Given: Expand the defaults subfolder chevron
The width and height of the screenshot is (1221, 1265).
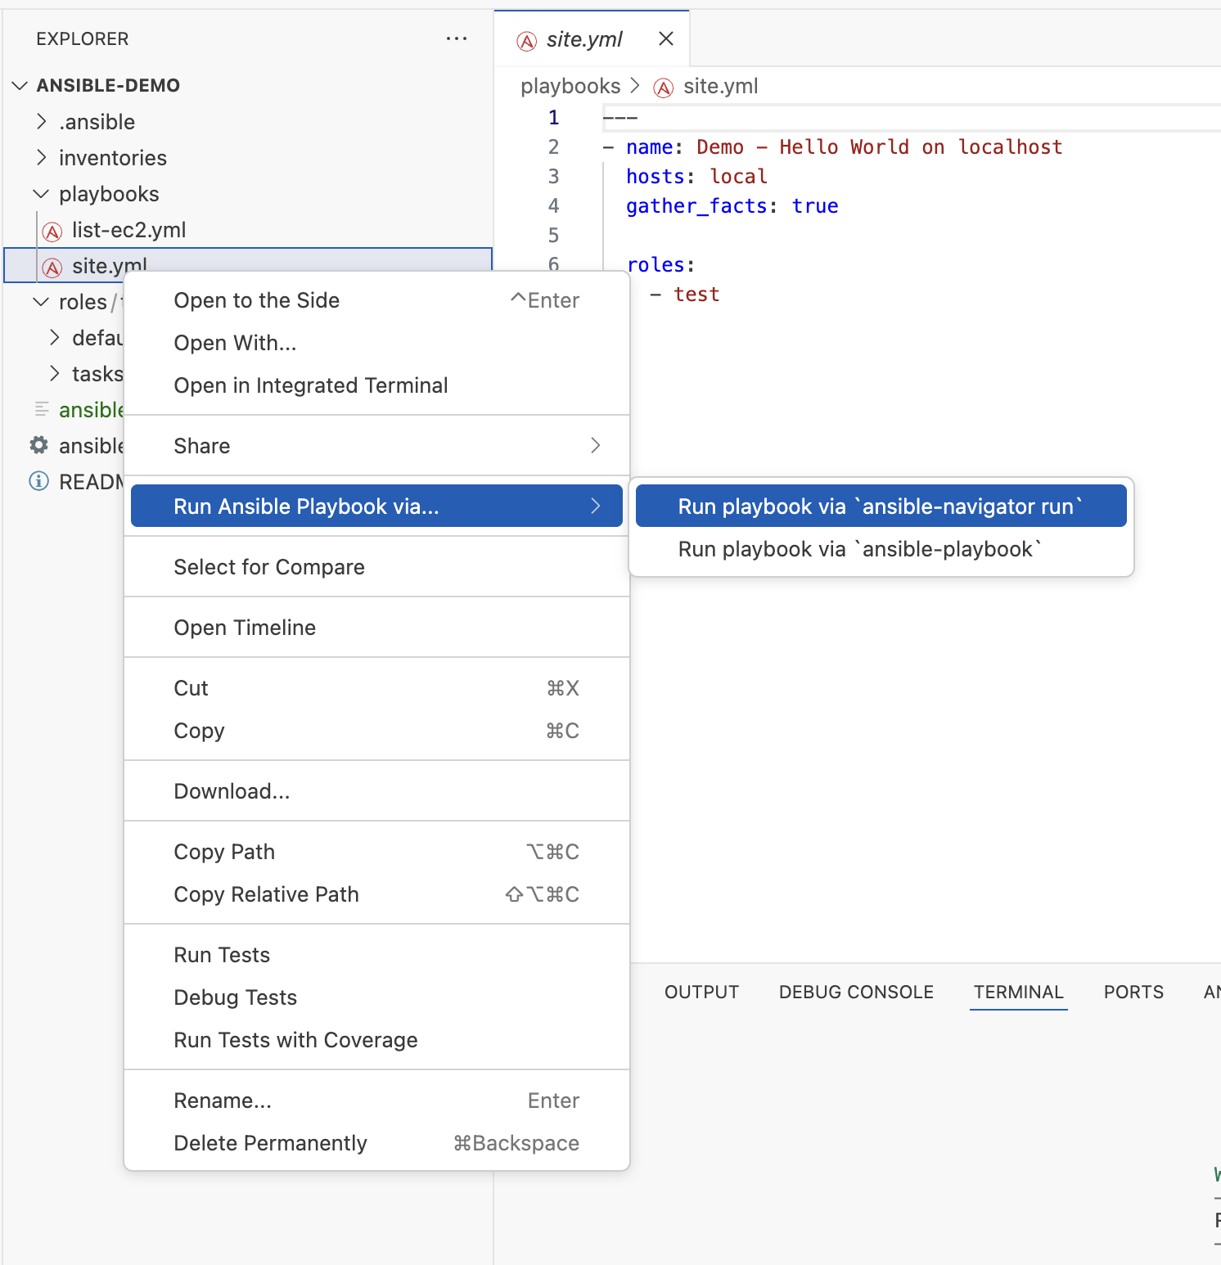Looking at the screenshot, I should point(55,337).
